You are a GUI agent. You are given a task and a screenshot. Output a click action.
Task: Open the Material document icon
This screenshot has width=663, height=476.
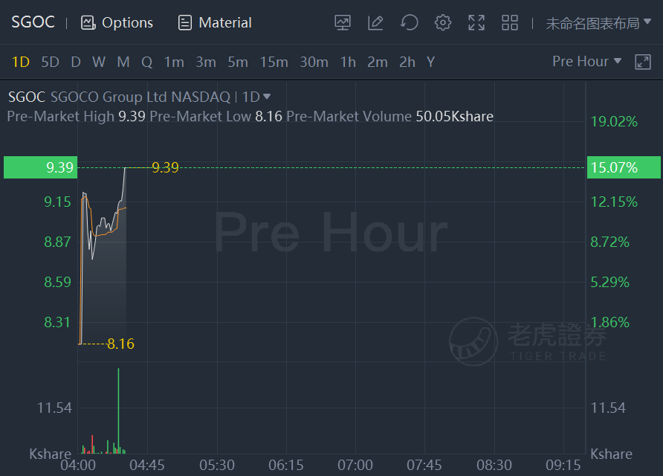pos(185,23)
